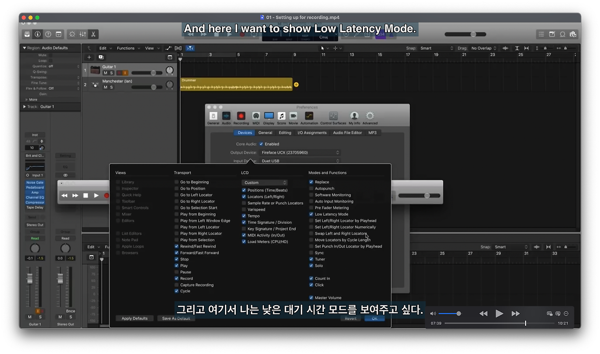This screenshot has width=600, height=354.
Task: Solo the Manchester (Ian) track
Action: [x=112, y=87]
